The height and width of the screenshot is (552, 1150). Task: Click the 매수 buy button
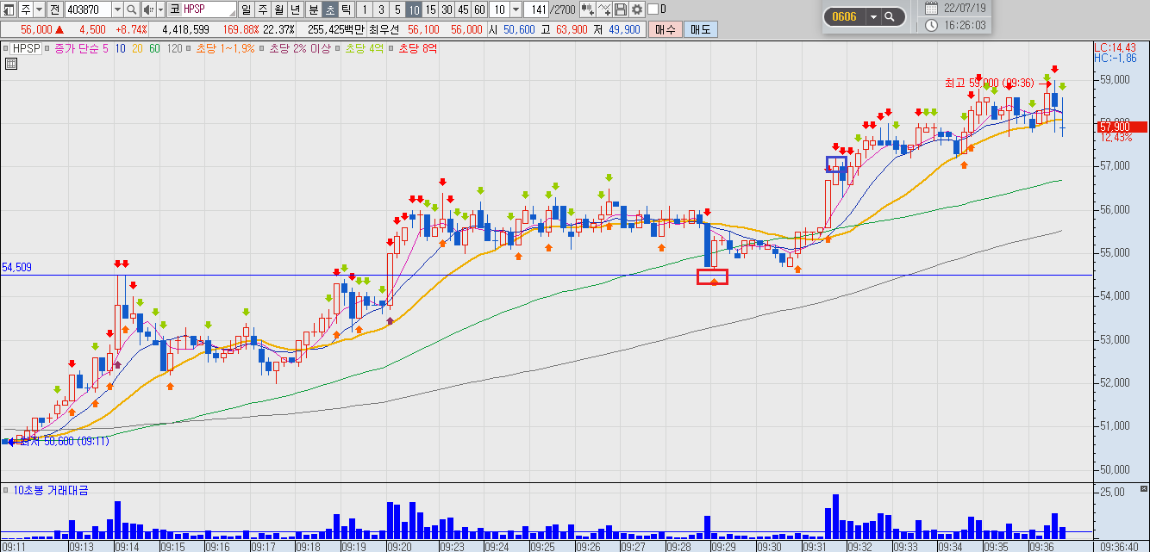pyautogui.click(x=665, y=29)
